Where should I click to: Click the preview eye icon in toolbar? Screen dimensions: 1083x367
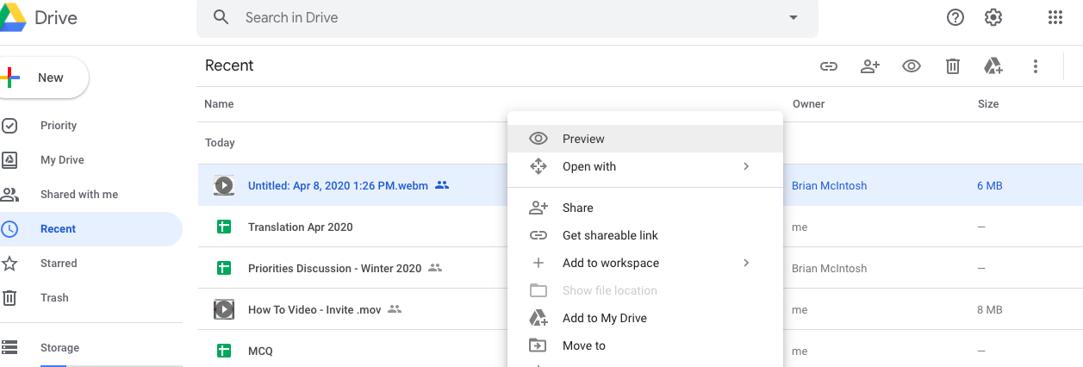[912, 66]
